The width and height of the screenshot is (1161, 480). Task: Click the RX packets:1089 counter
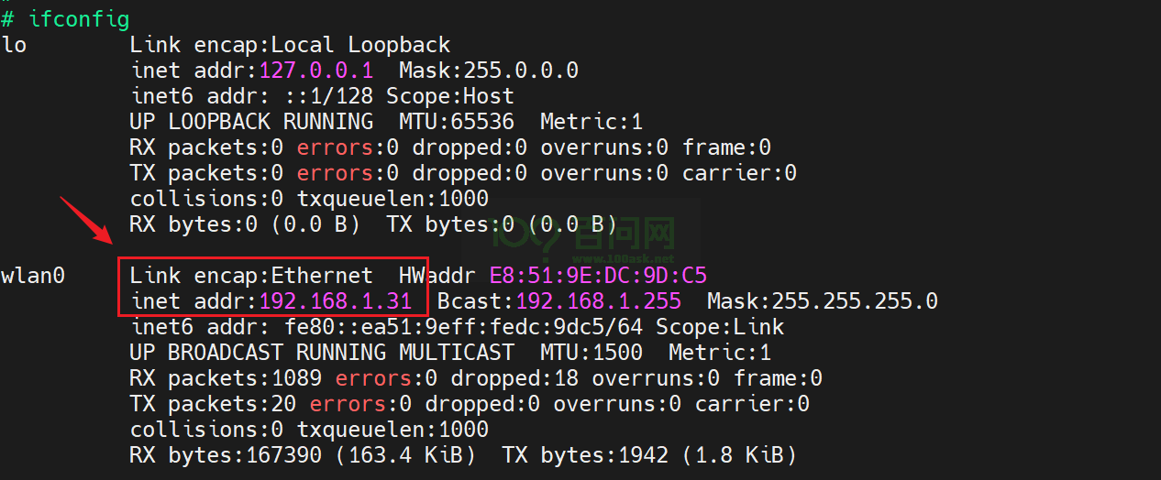(x=226, y=377)
